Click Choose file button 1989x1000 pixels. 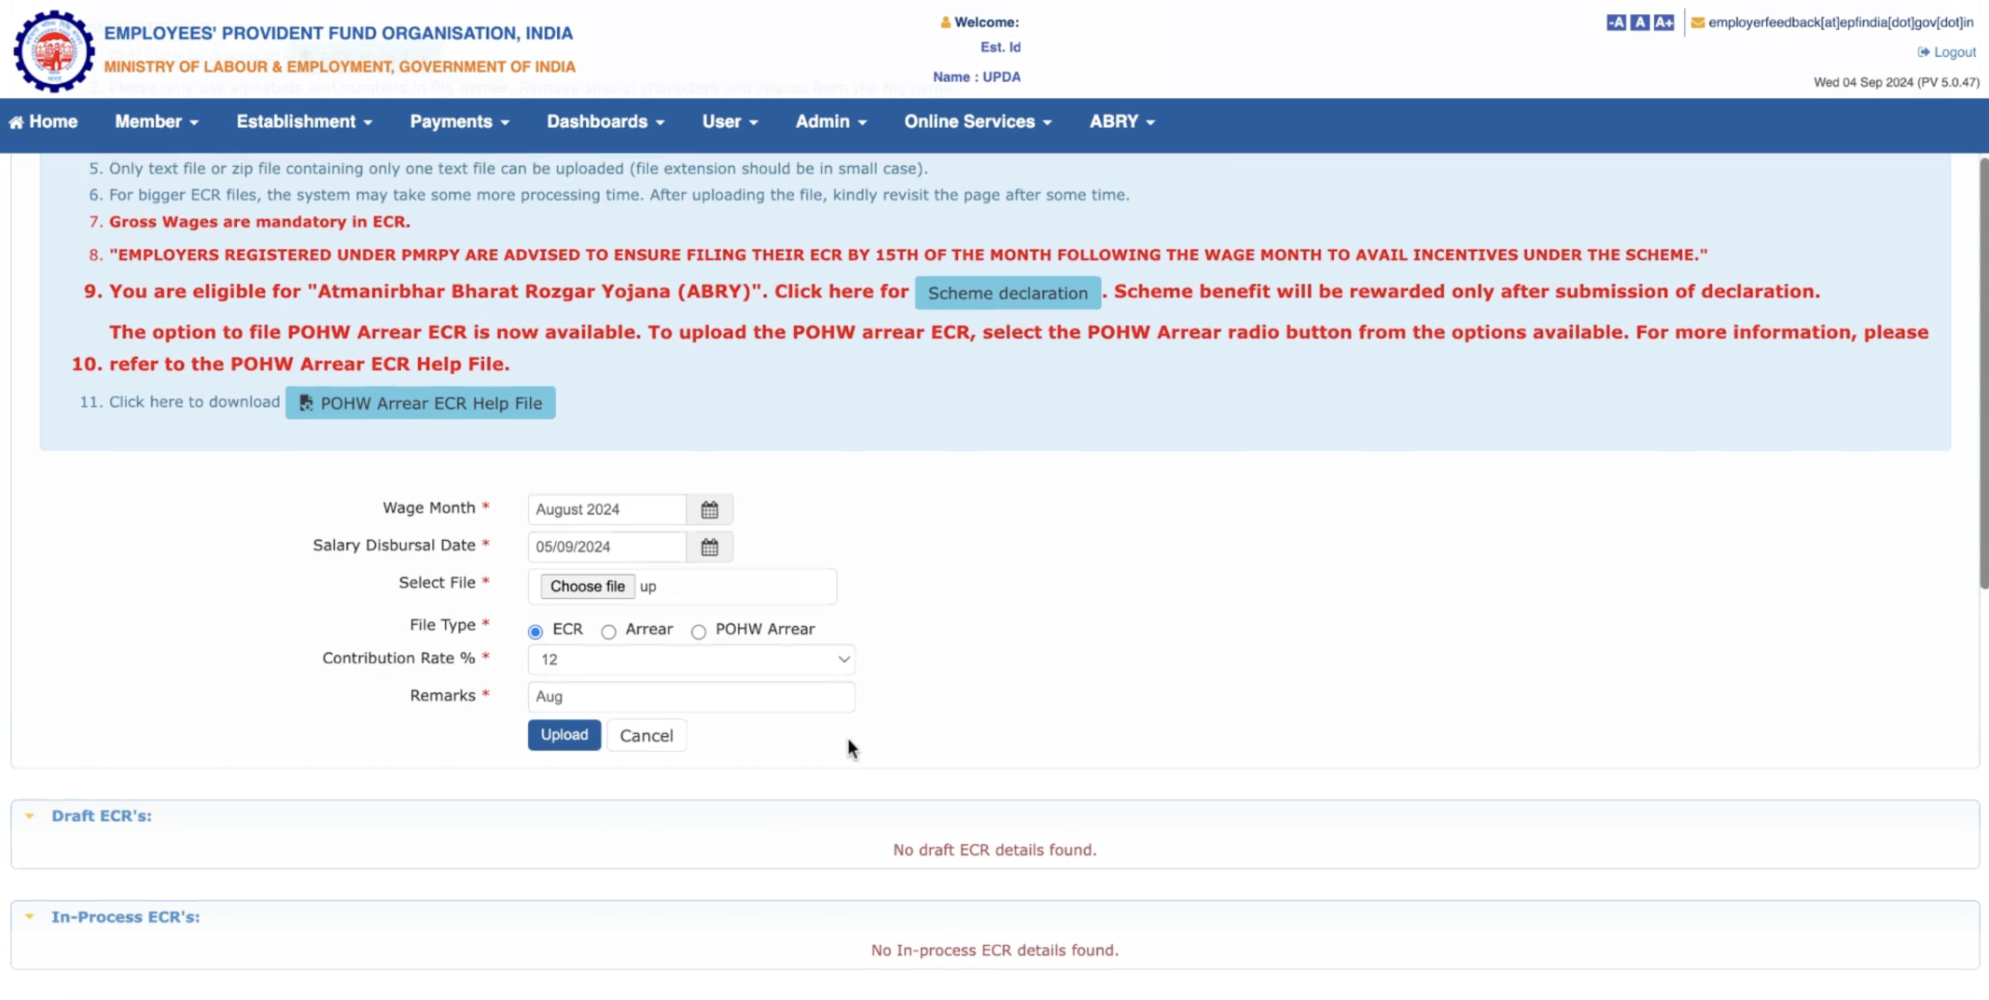pyautogui.click(x=588, y=586)
